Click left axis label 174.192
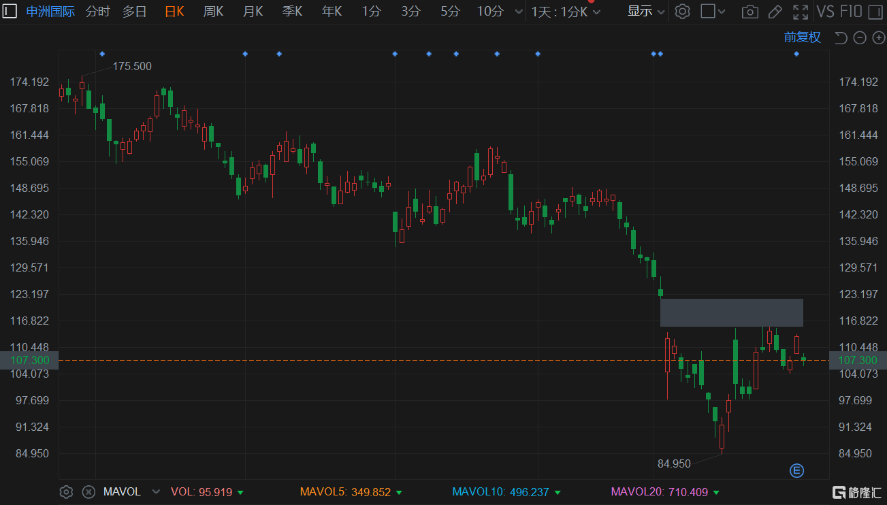 (x=29, y=82)
